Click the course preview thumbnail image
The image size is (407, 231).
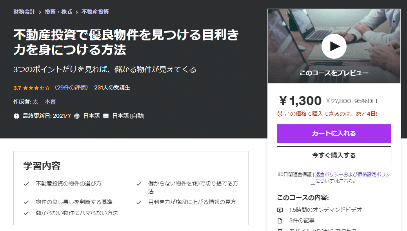coord(334,46)
